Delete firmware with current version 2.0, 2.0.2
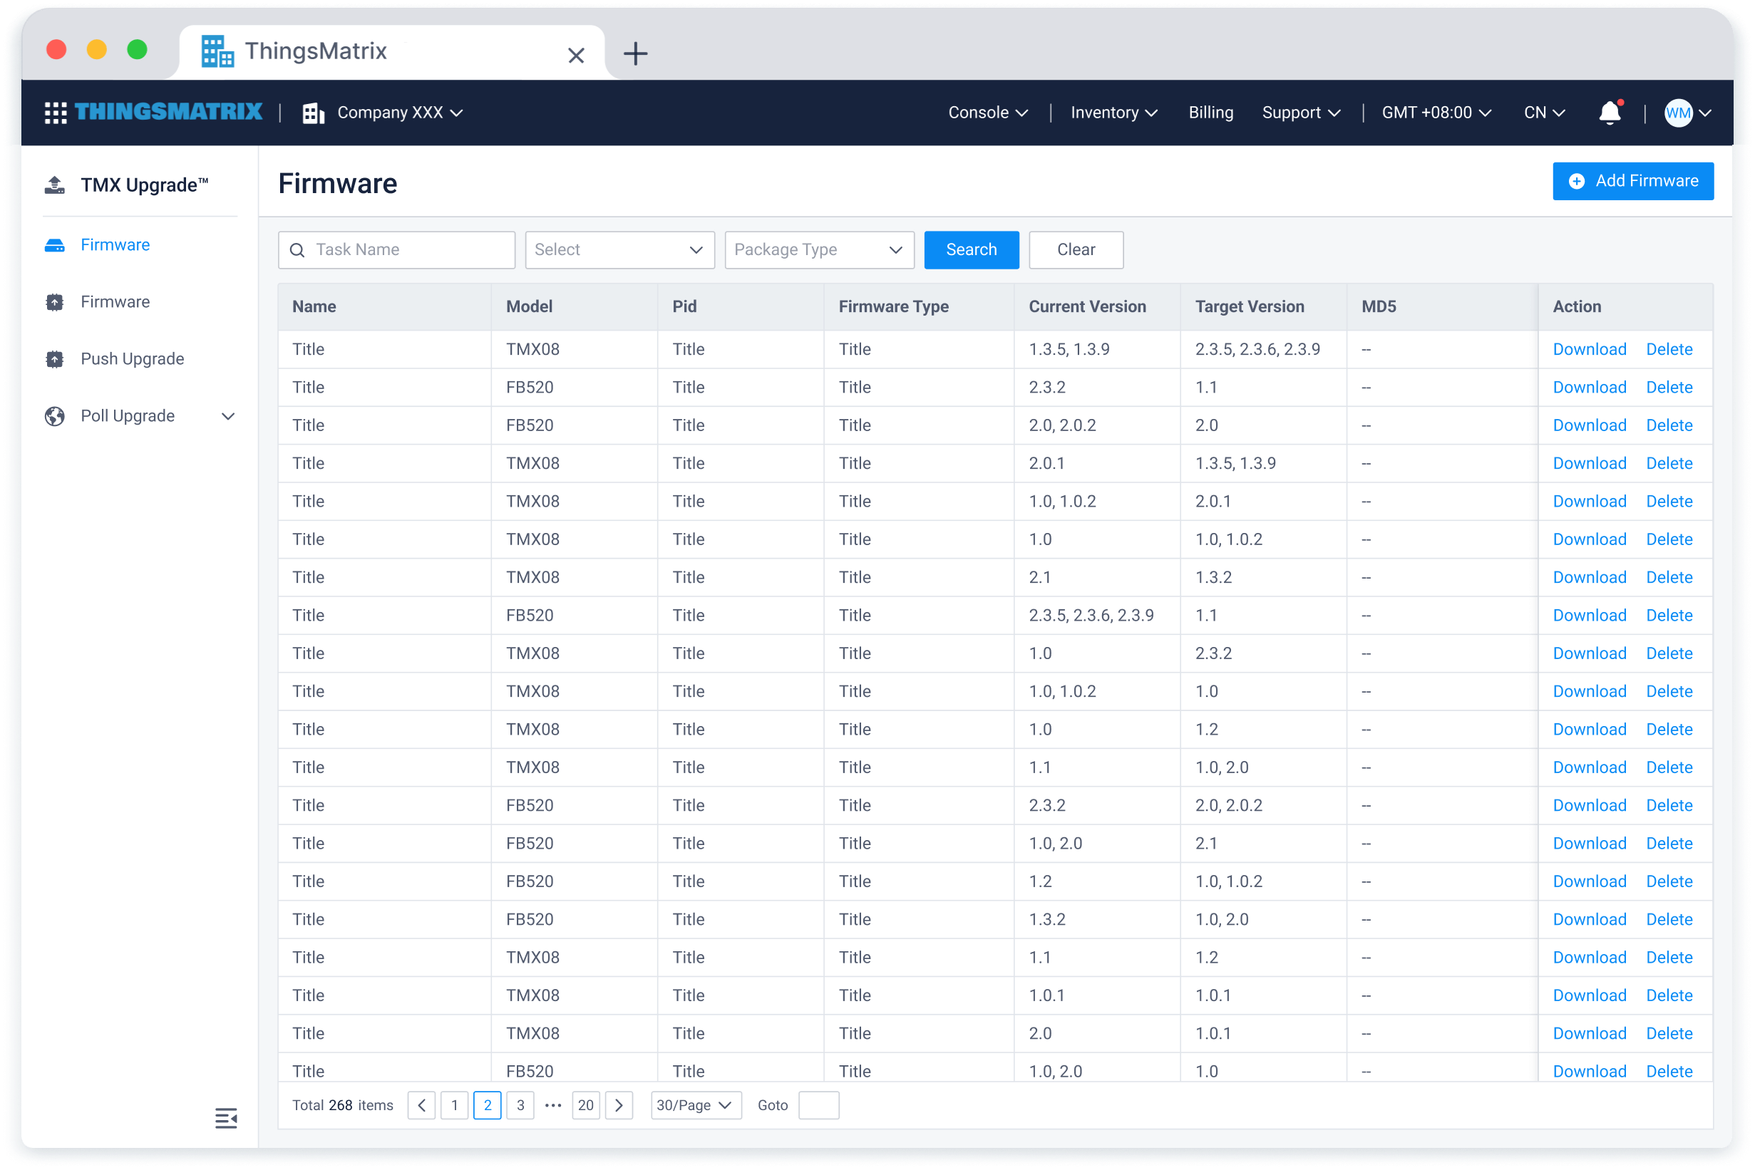The height and width of the screenshot is (1170, 1755). (x=1669, y=425)
